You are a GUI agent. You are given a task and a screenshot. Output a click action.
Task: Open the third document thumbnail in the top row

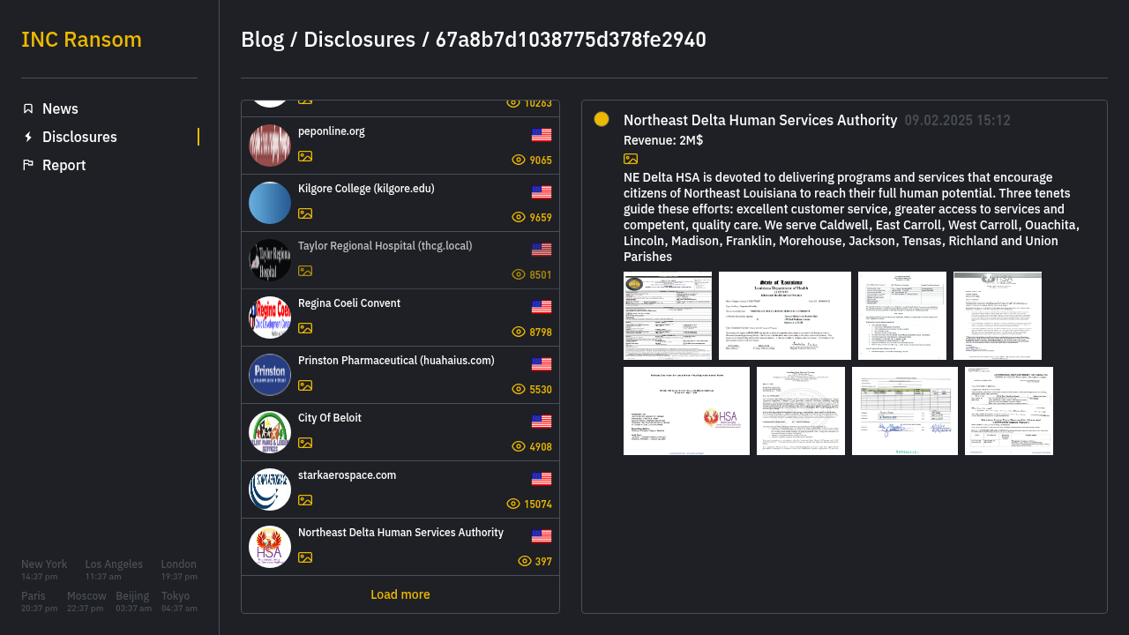point(902,316)
